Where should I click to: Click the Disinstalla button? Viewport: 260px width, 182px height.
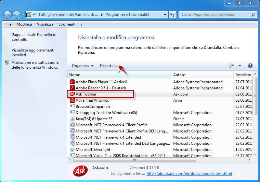coord(109,66)
